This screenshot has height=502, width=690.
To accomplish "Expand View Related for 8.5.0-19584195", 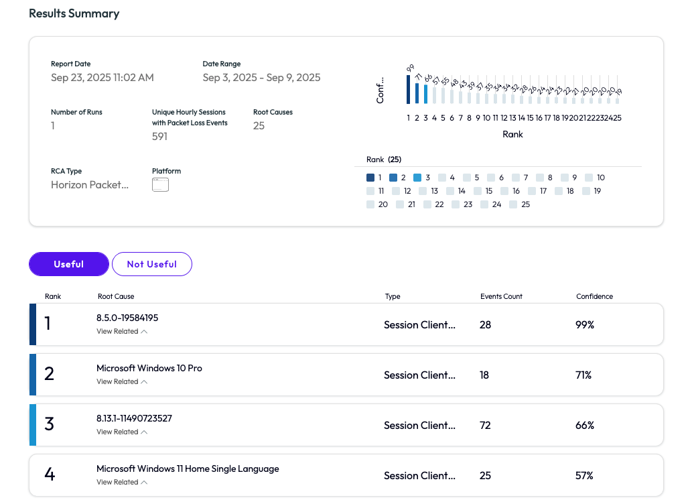I will pyautogui.click(x=121, y=332).
